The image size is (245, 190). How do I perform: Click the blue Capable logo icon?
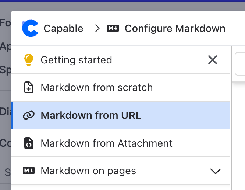[x=30, y=29]
